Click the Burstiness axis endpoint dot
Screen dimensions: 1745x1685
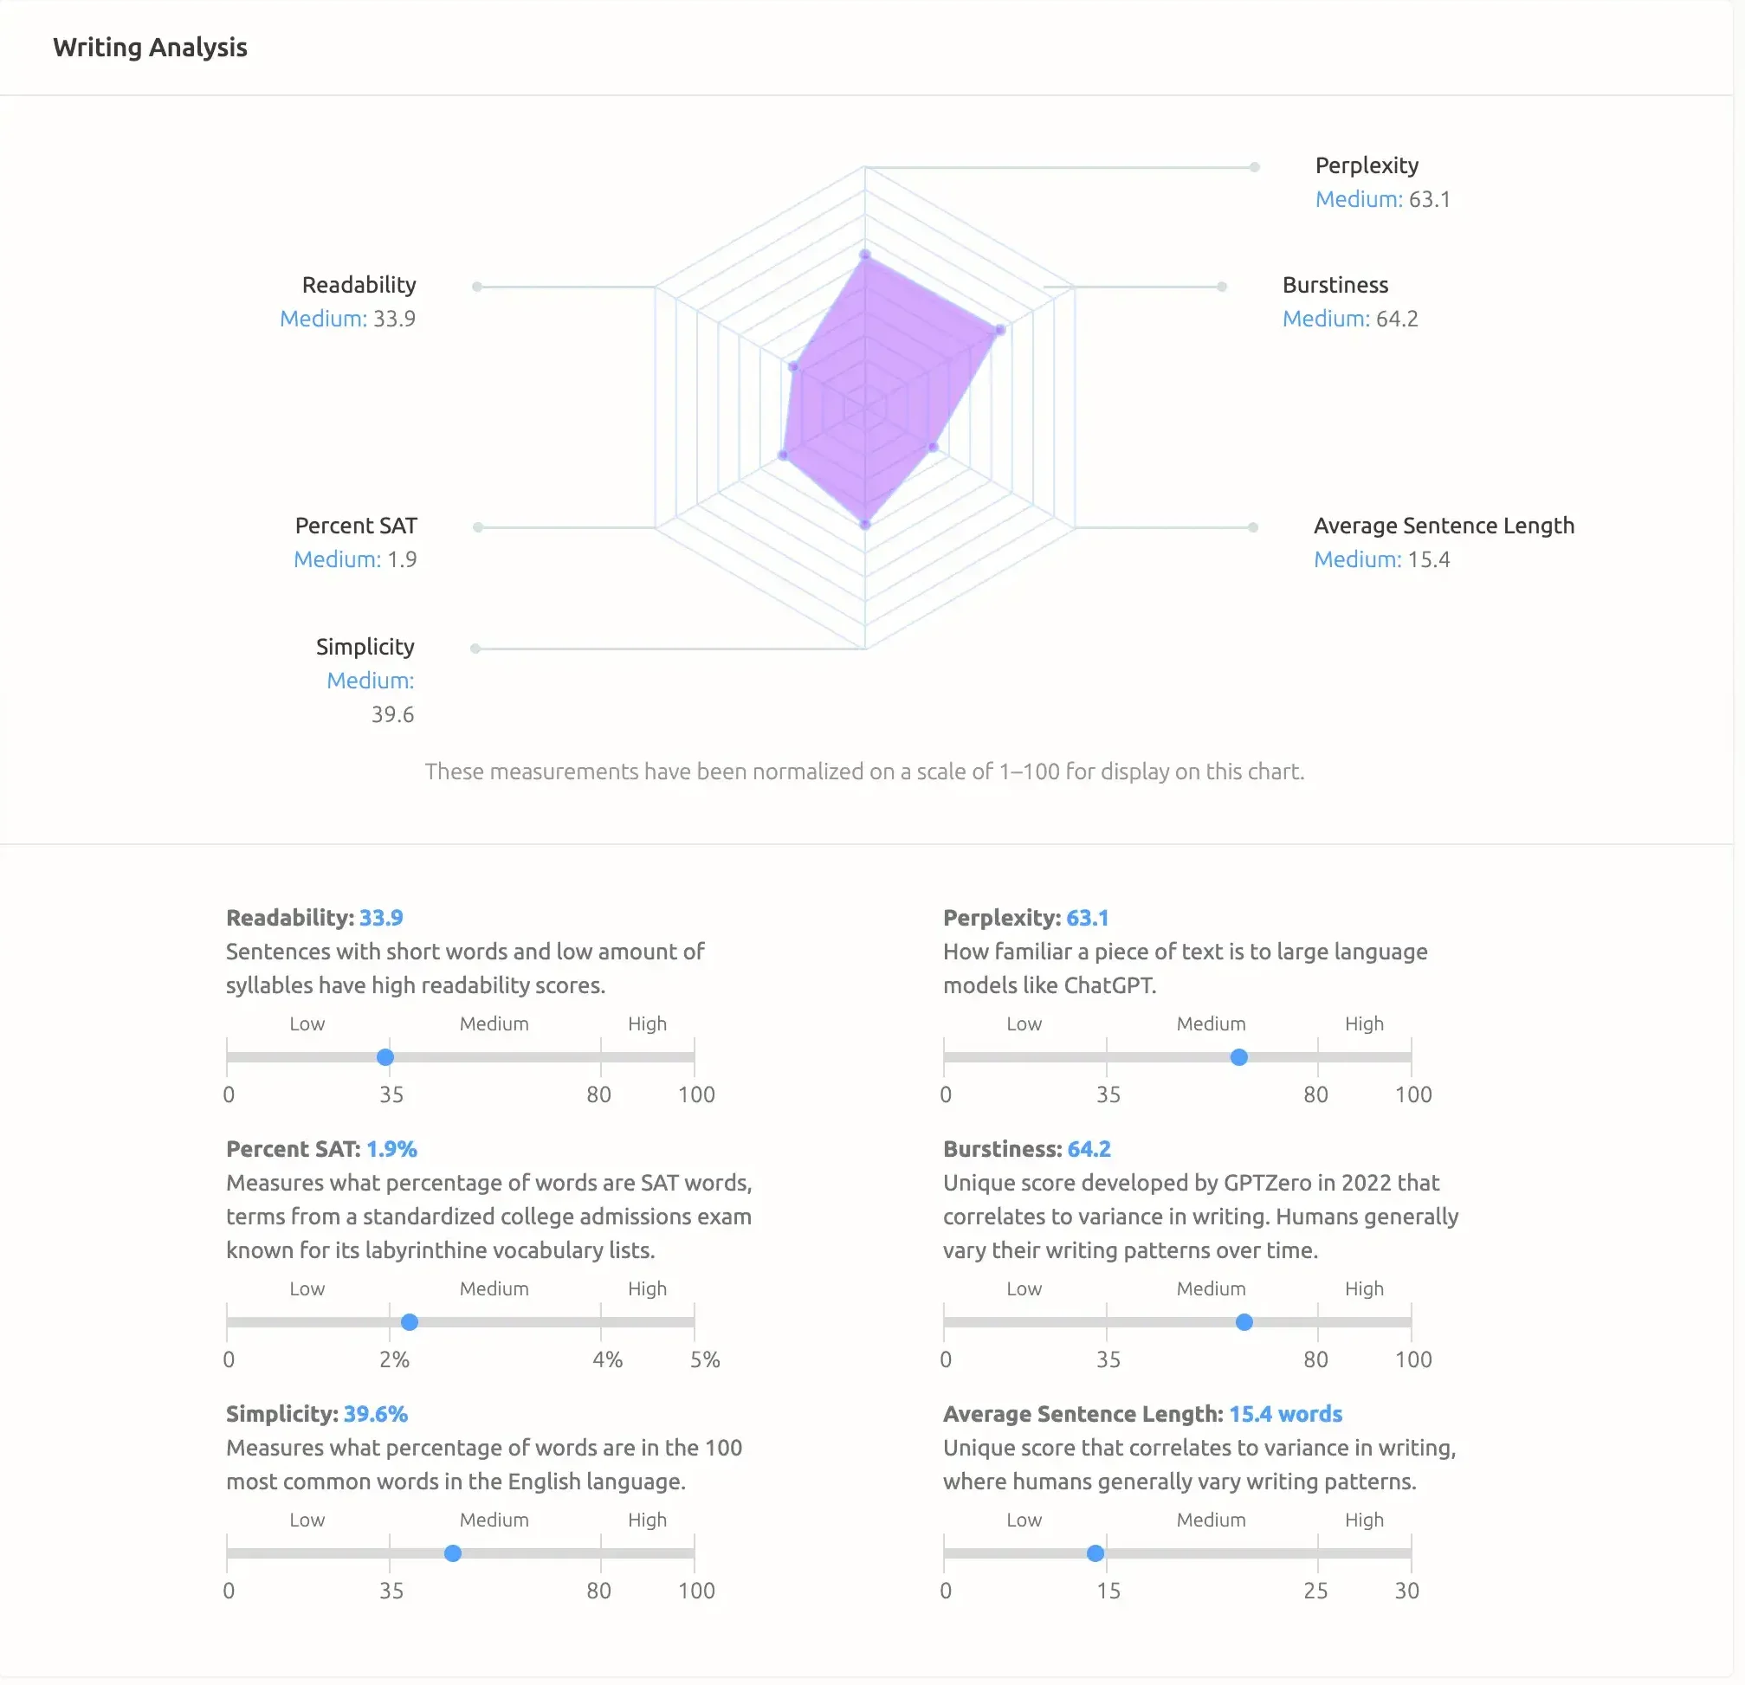[1221, 287]
